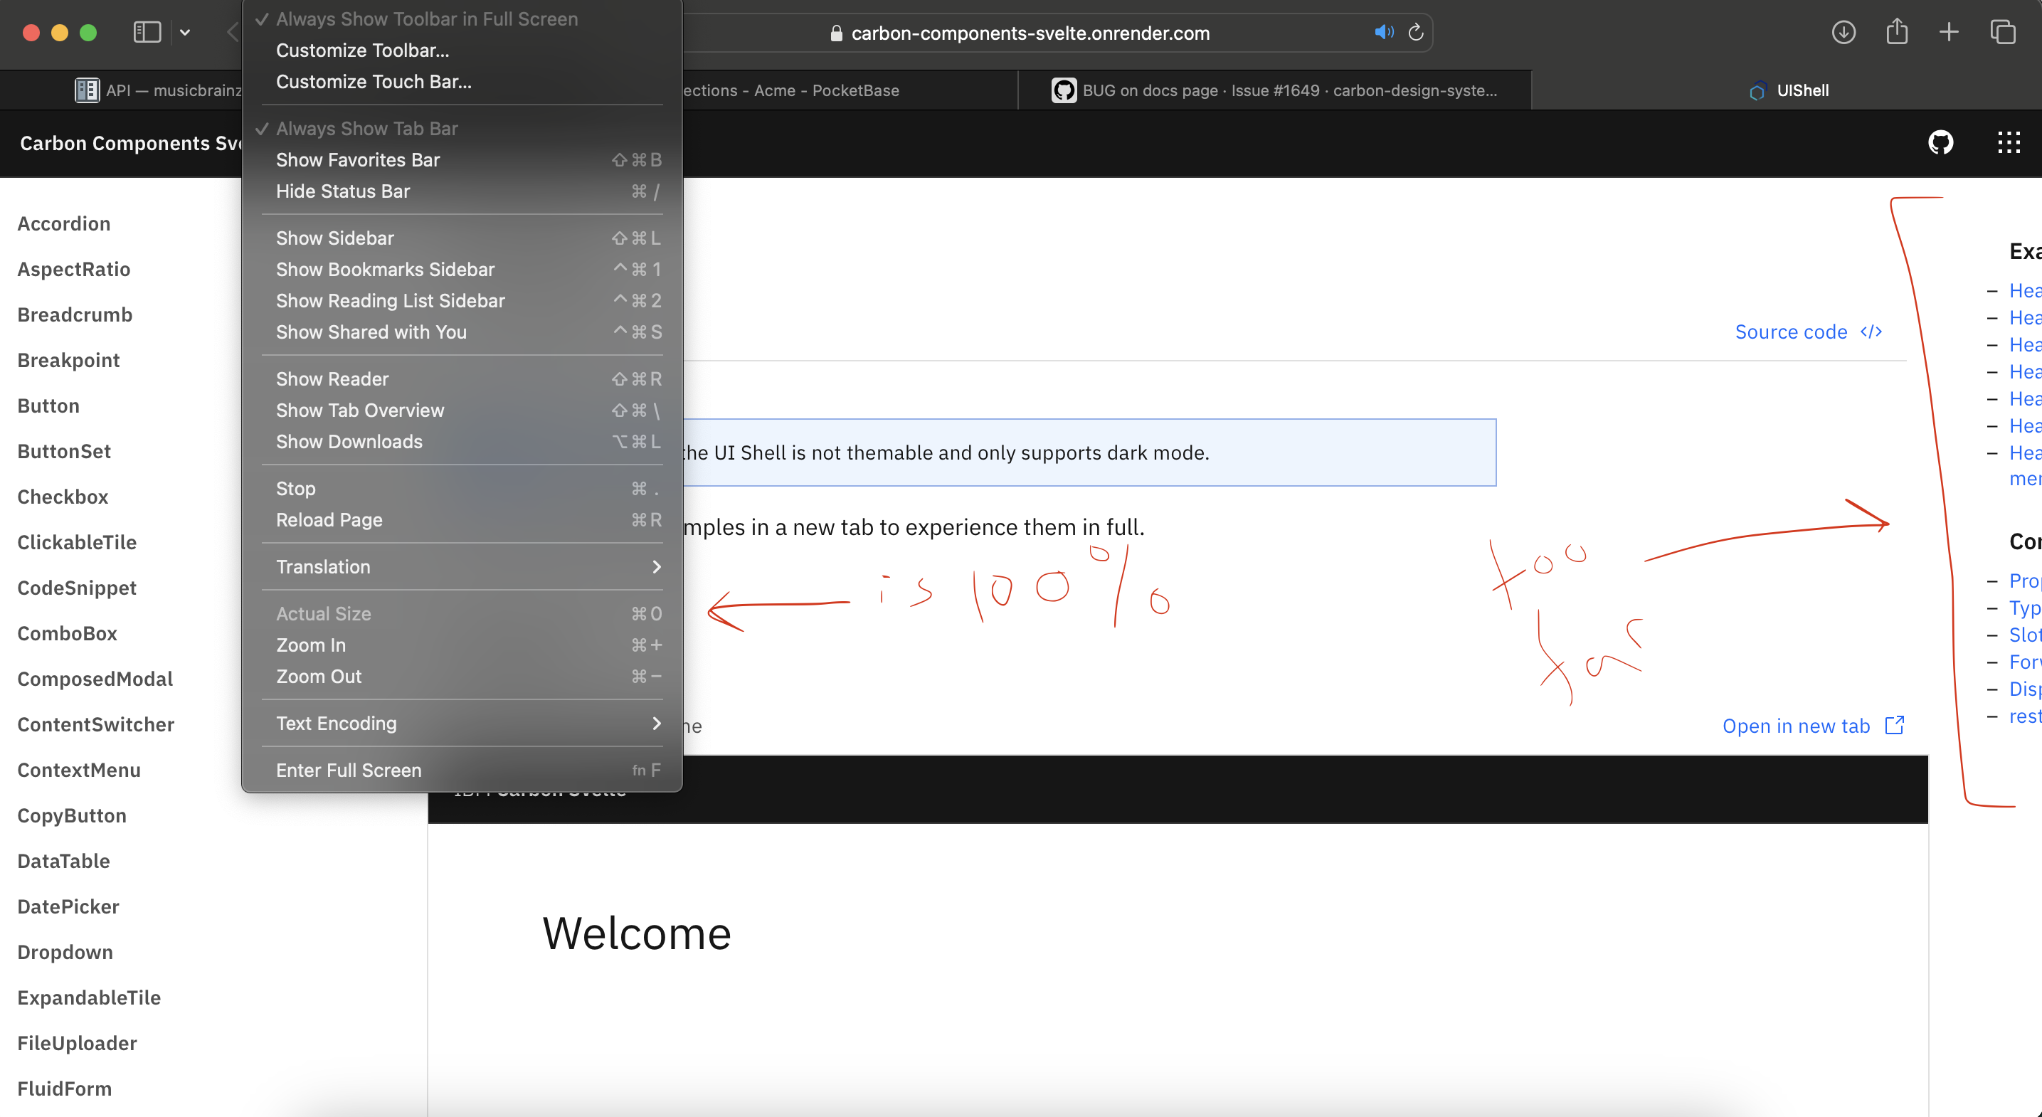2042x1117 pixels.
Task: Show the tab overview icon
Action: pos(2003,33)
